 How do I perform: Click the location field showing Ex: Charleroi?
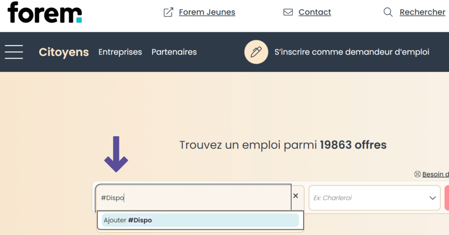368,198
